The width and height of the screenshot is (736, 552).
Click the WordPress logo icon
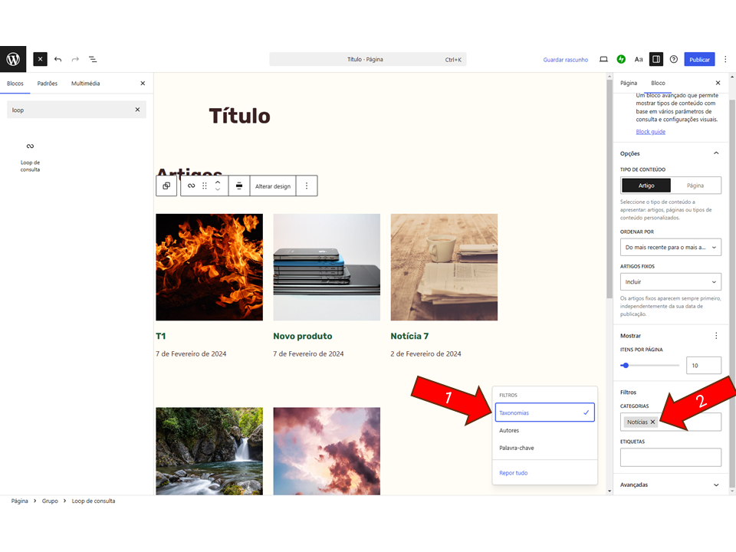13,59
